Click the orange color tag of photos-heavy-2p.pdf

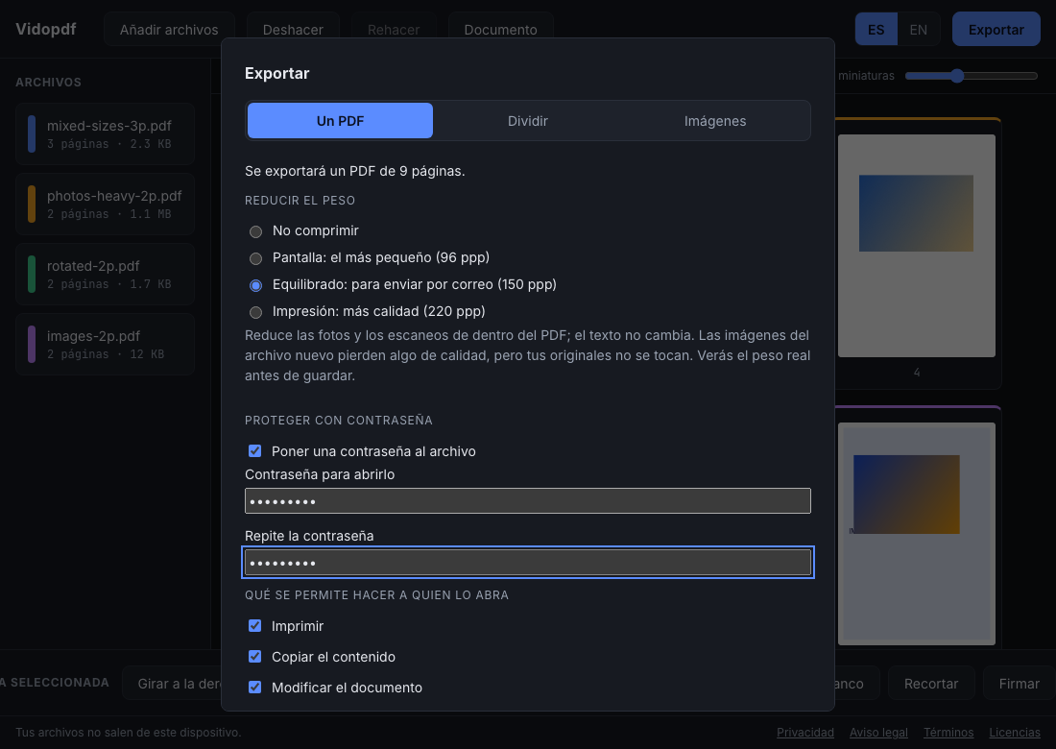(x=32, y=205)
